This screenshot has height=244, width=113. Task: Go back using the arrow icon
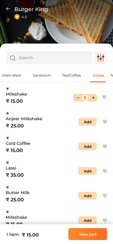coord(8,9)
